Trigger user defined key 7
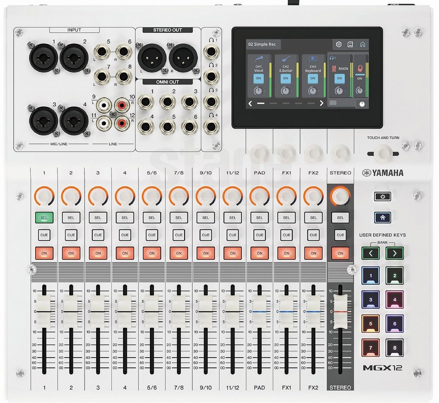The height and width of the screenshot is (403, 439). click(x=371, y=348)
